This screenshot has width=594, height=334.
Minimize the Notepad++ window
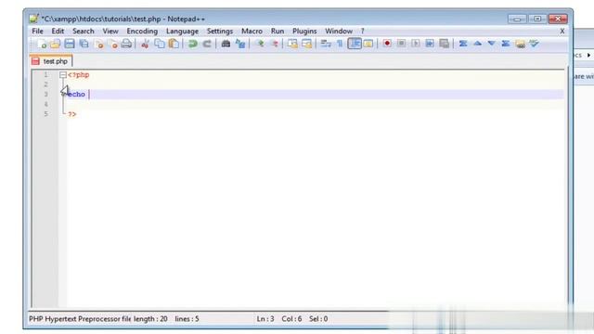click(x=517, y=19)
